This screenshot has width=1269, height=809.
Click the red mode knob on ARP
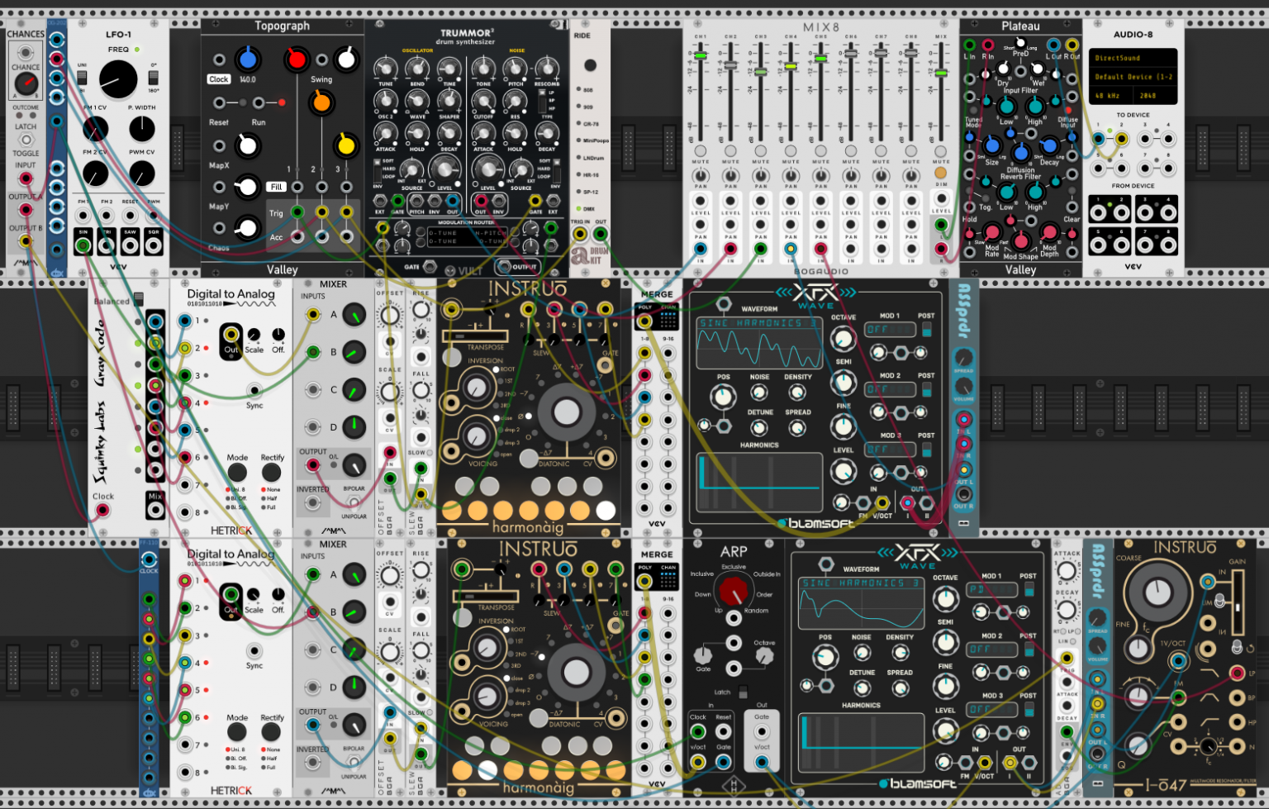click(733, 590)
